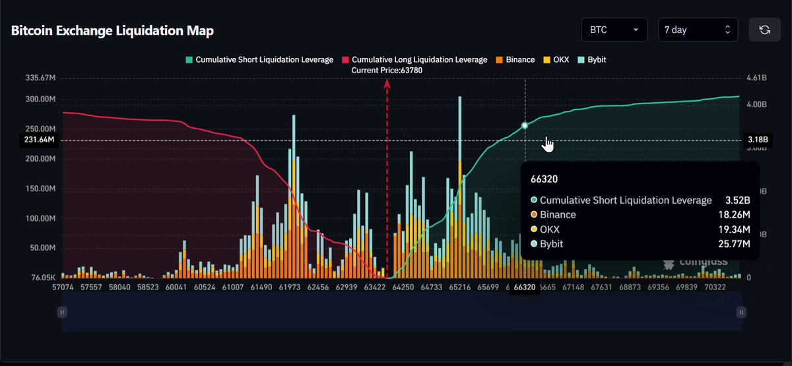Click the Bitcoin Exchange Liquidation Map title
This screenshot has height=366, width=792.
click(x=112, y=31)
